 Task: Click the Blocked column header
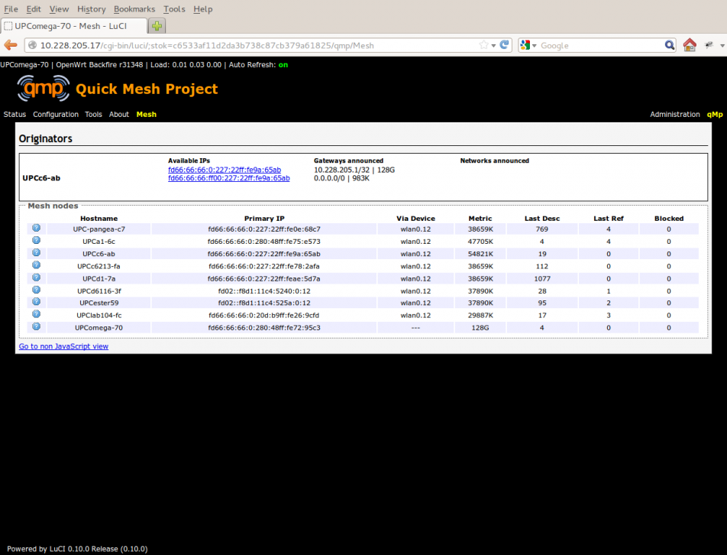[x=669, y=219]
